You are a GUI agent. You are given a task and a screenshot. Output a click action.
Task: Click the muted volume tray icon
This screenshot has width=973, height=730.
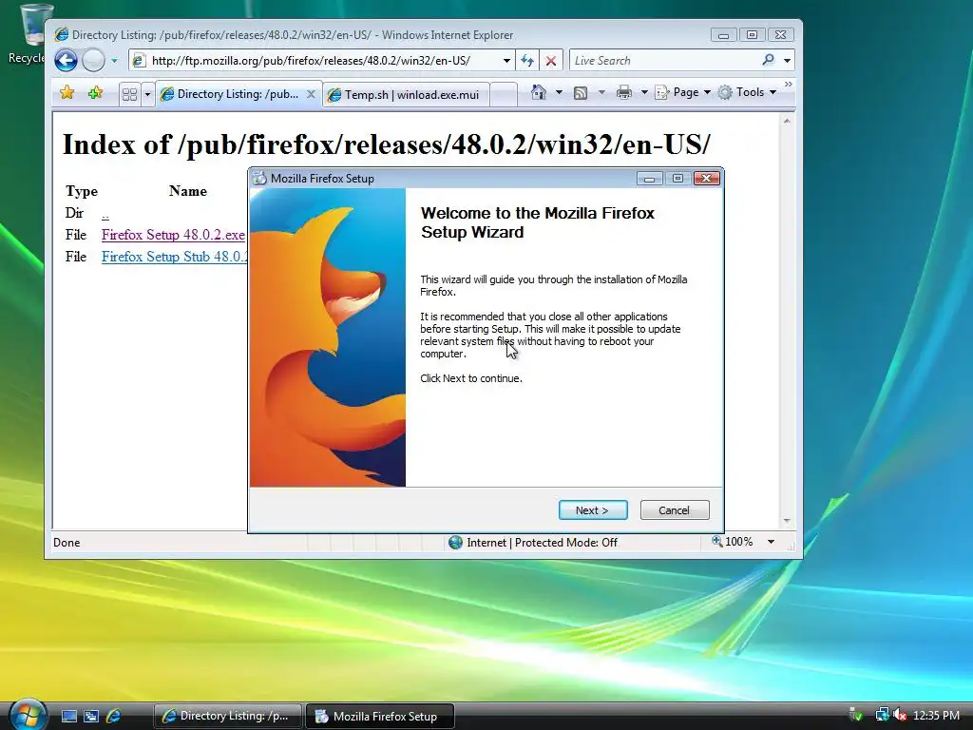pyautogui.click(x=900, y=716)
